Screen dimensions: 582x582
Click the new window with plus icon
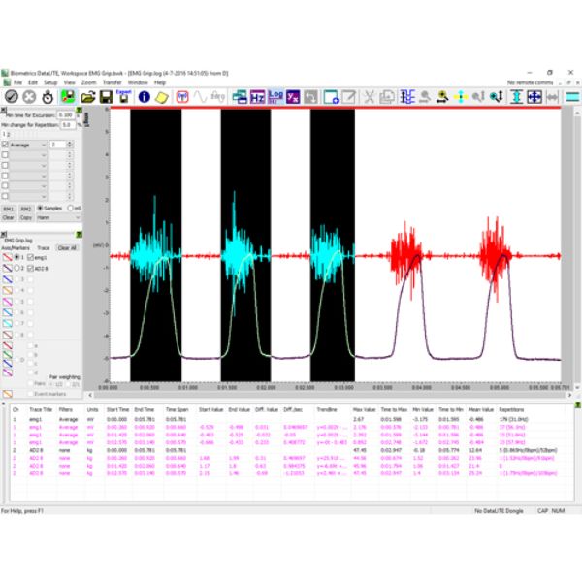point(331,97)
